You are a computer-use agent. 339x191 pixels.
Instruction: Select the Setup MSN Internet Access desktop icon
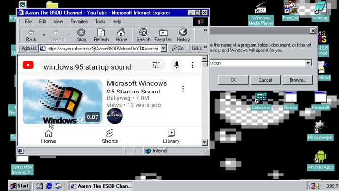(x=23, y=166)
